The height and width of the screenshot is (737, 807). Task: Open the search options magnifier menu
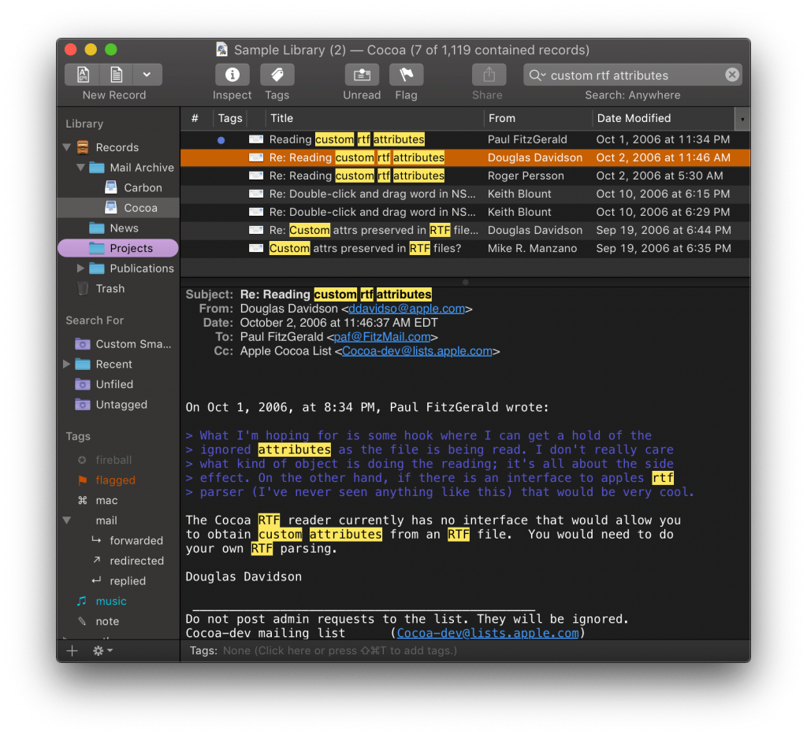tap(537, 75)
